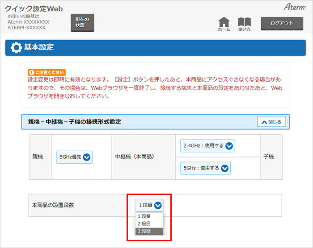Click the 1段目 combo box arrow
Viewport: 313px width, 248px height.
point(158,205)
